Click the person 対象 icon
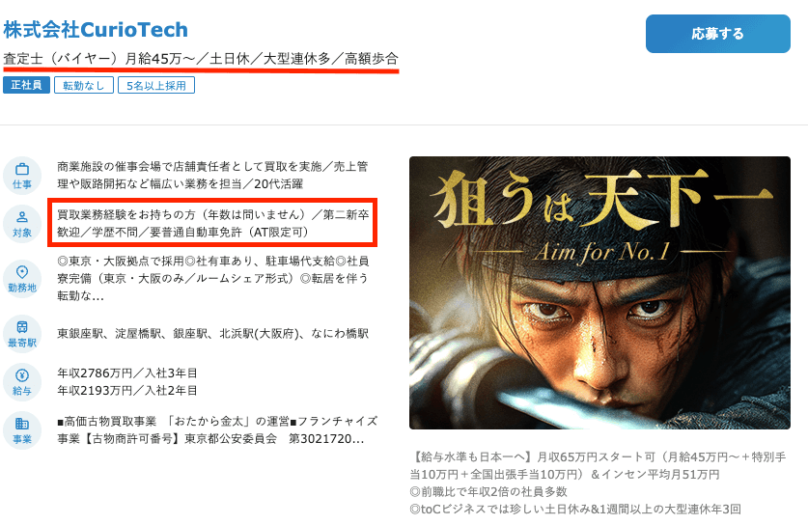The width and height of the screenshot is (808, 525). click(22, 224)
